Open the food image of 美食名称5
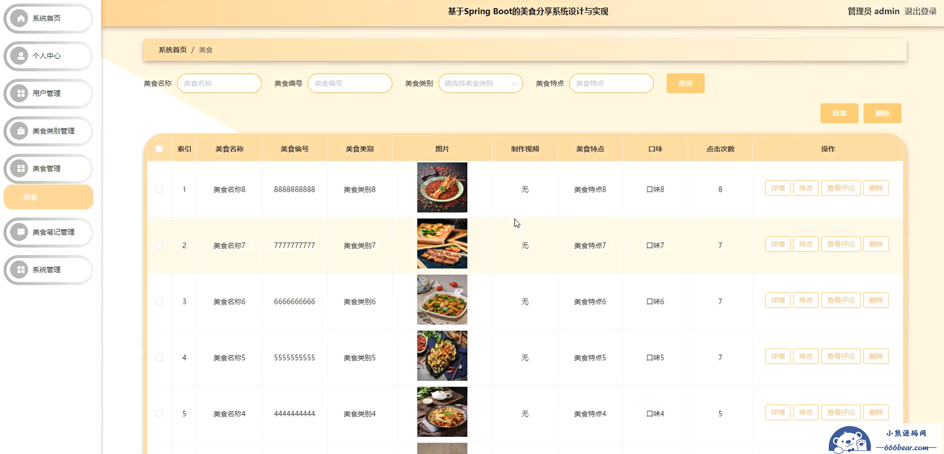 pos(442,356)
